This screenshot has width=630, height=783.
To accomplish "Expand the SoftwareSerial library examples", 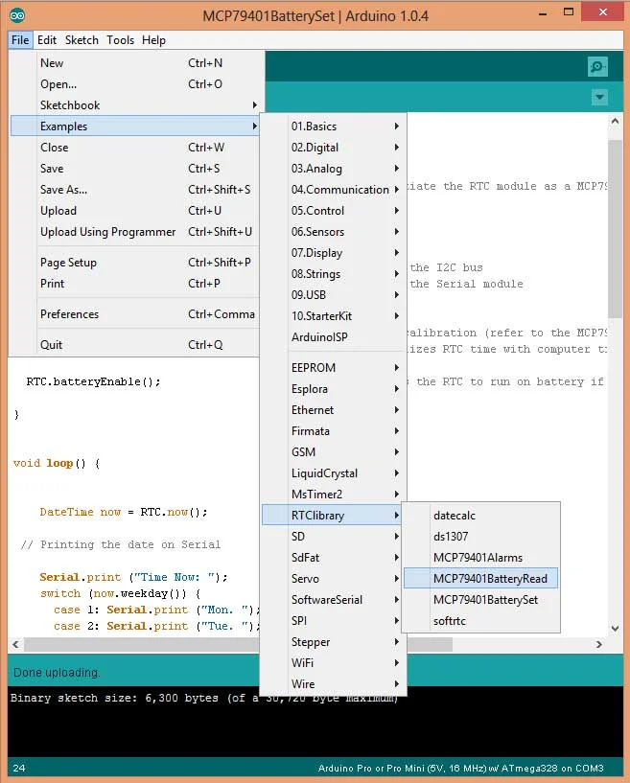I will pos(334,599).
